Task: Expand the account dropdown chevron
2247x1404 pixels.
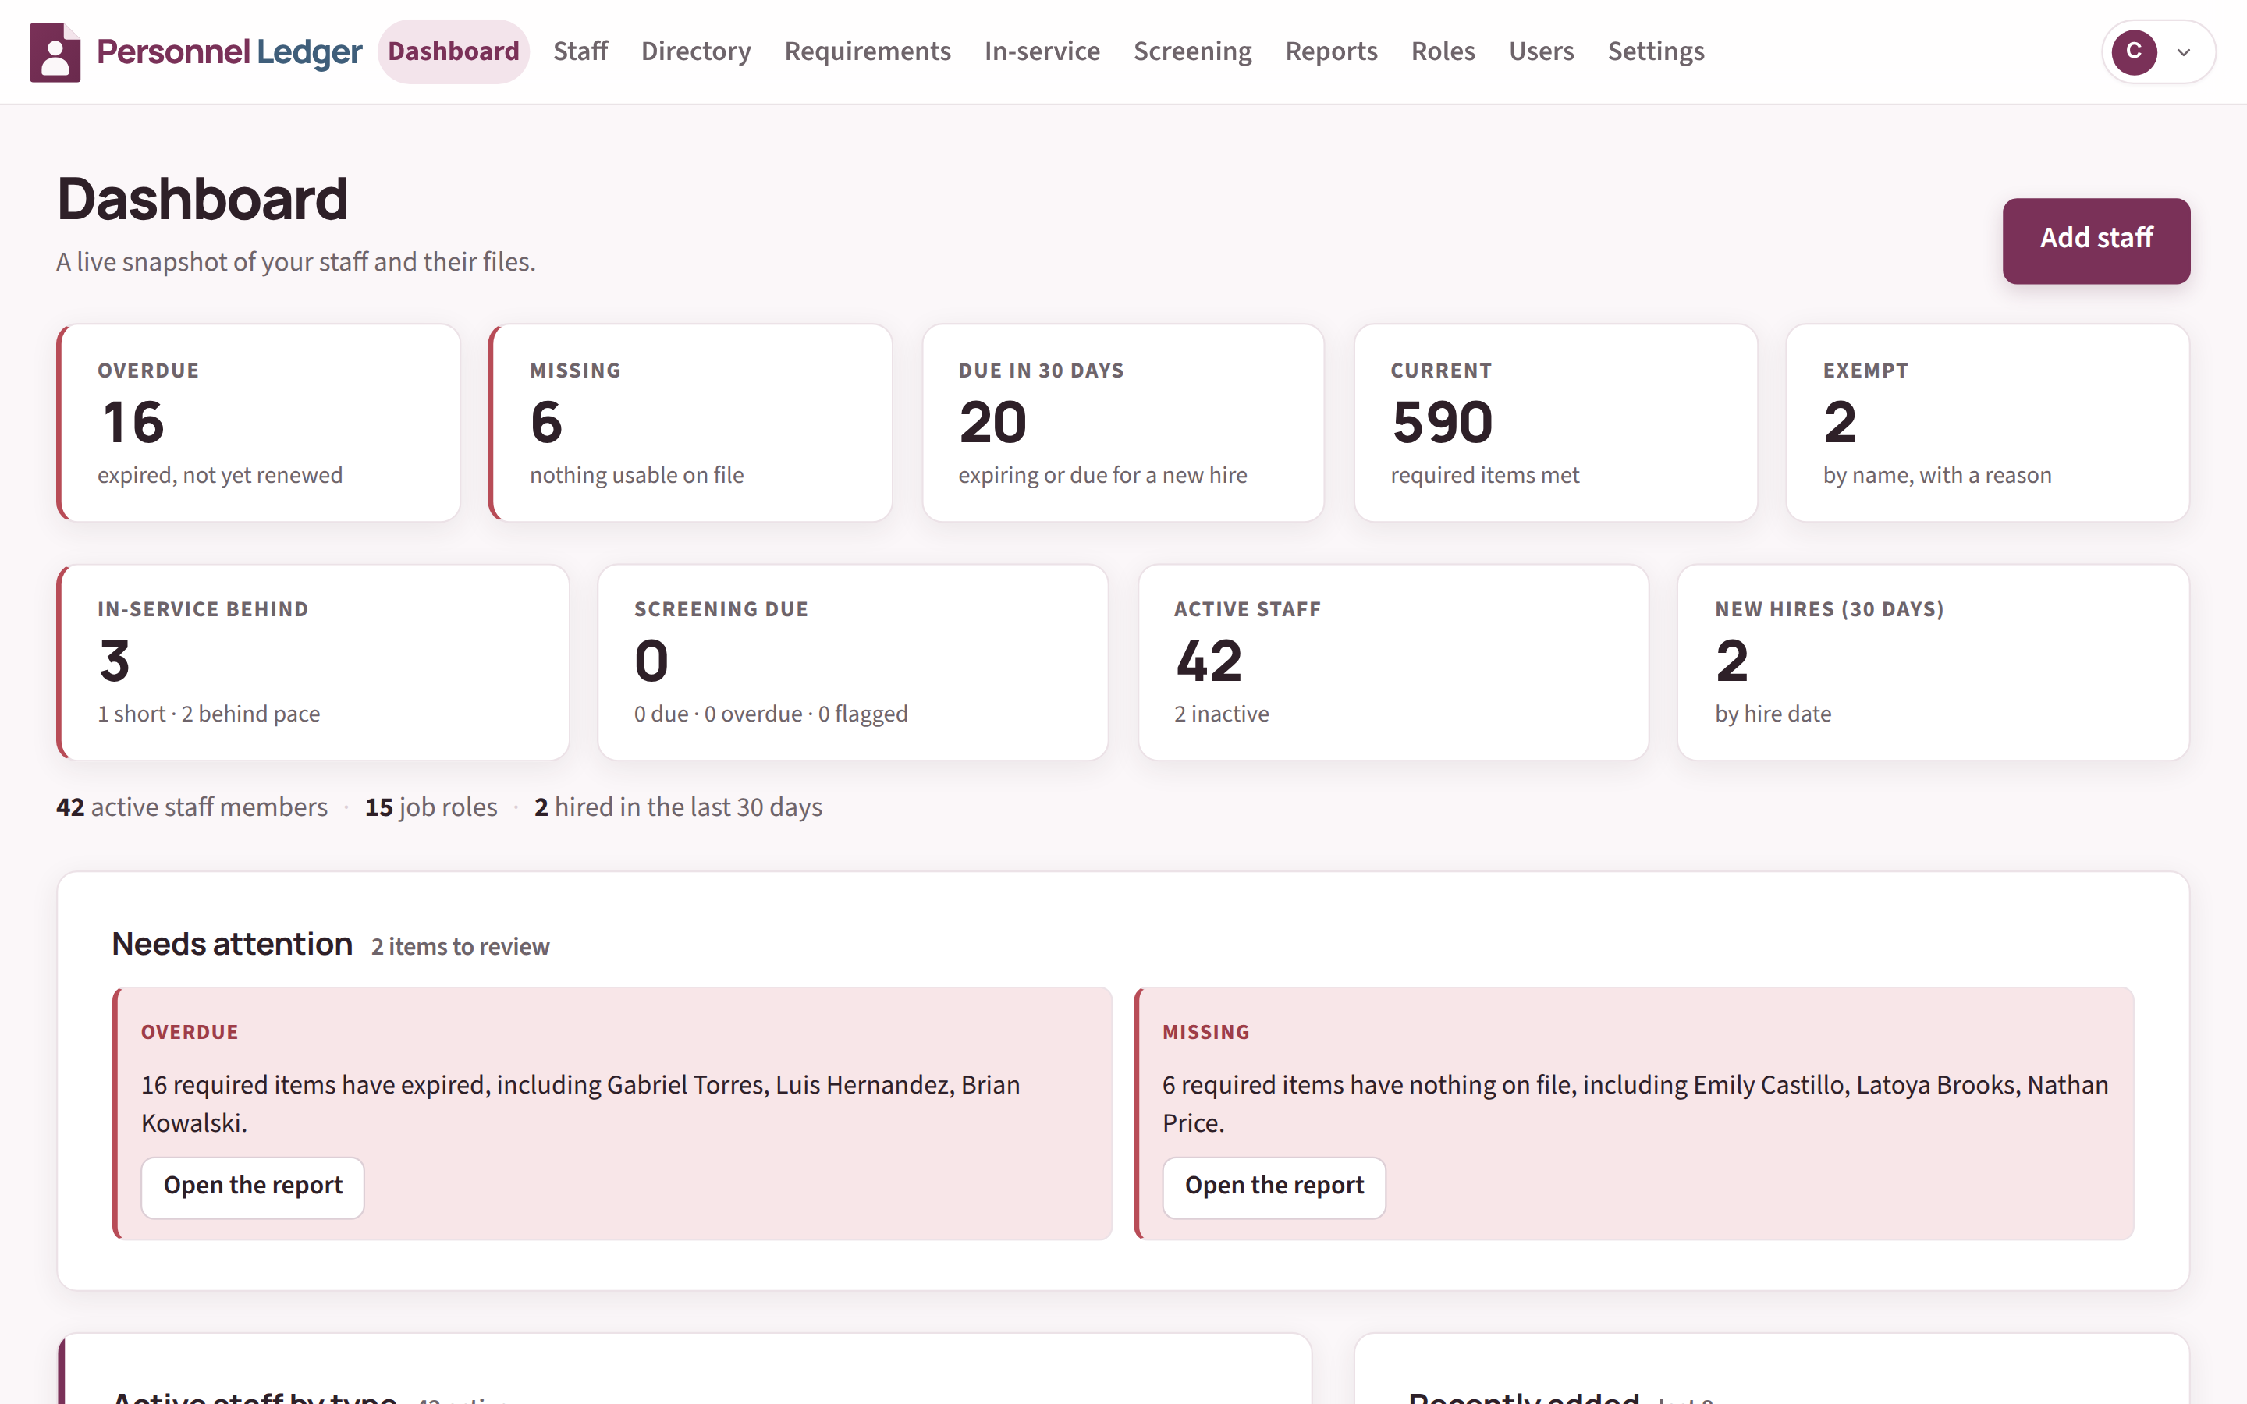Action: (2184, 53)
